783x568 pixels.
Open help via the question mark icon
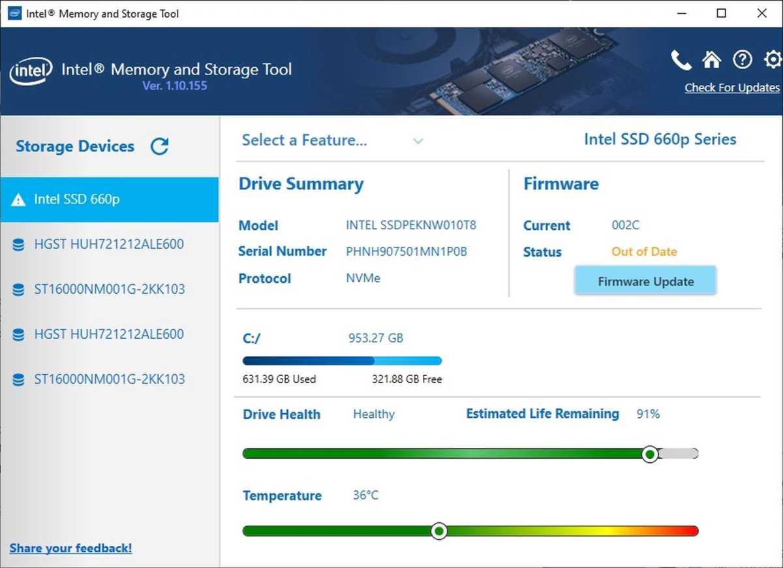point(743,60)
